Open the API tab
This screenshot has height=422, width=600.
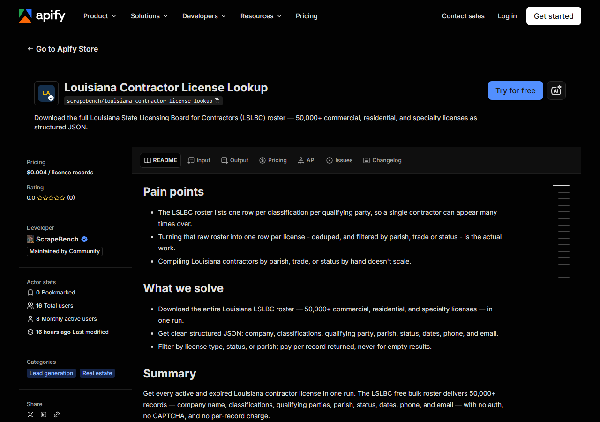[307, 160]
